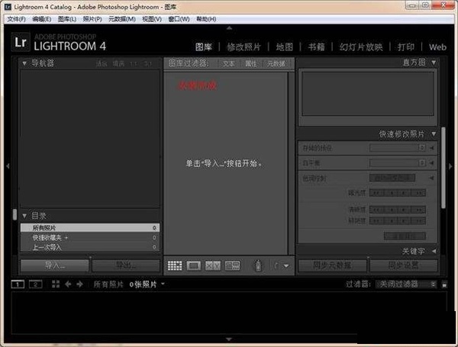Expand the 关键字 keywords panel
This screenshot has height=347, width=458.
click(434, 251)
